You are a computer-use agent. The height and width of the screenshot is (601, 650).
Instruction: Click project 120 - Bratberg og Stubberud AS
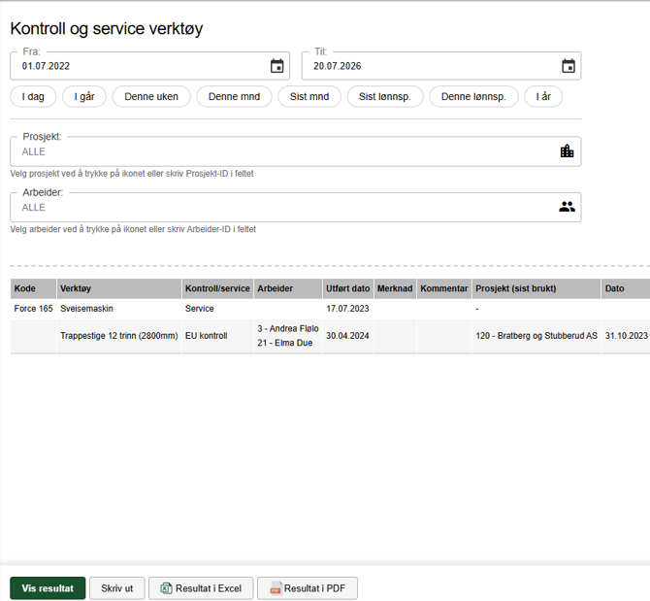point(536,336)
